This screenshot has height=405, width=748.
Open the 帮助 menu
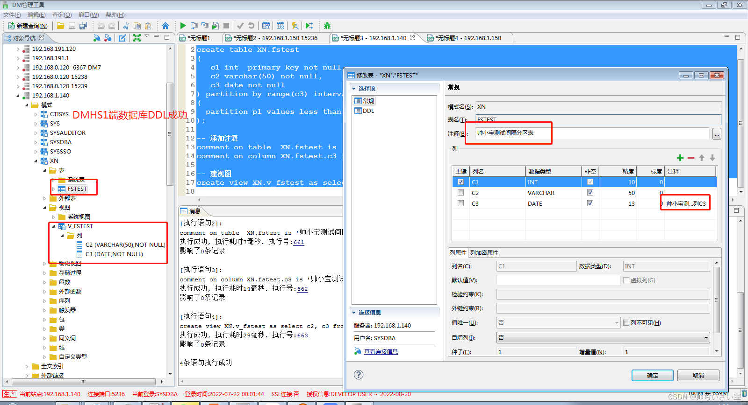tap(115, 15)
